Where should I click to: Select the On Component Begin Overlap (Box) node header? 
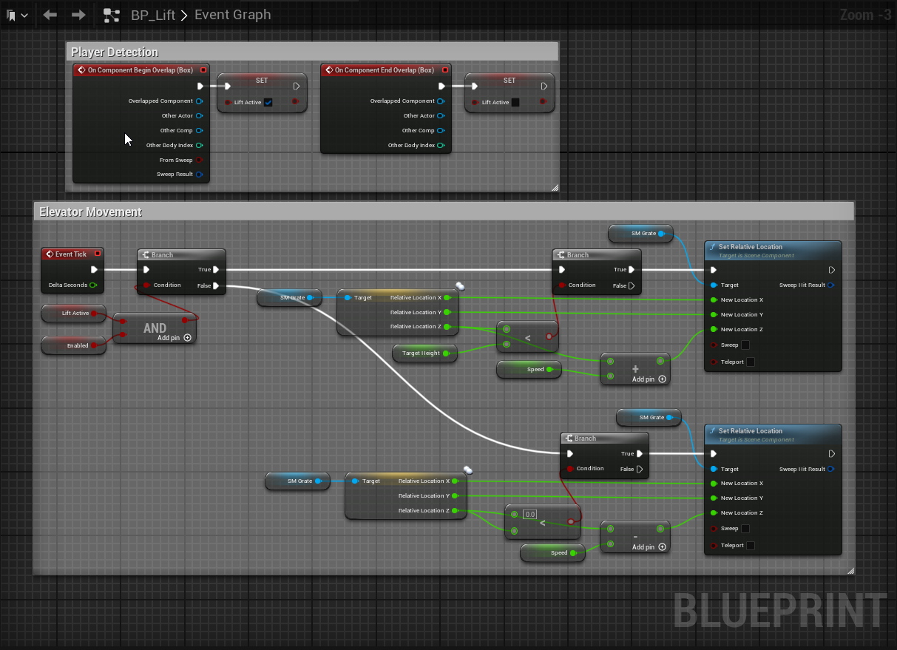tap(140, 70)
